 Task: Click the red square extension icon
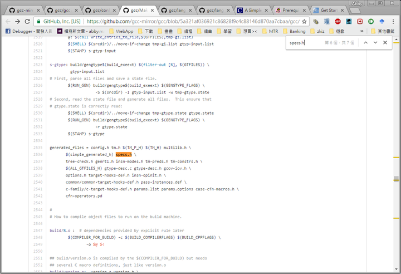coord(360,22)
